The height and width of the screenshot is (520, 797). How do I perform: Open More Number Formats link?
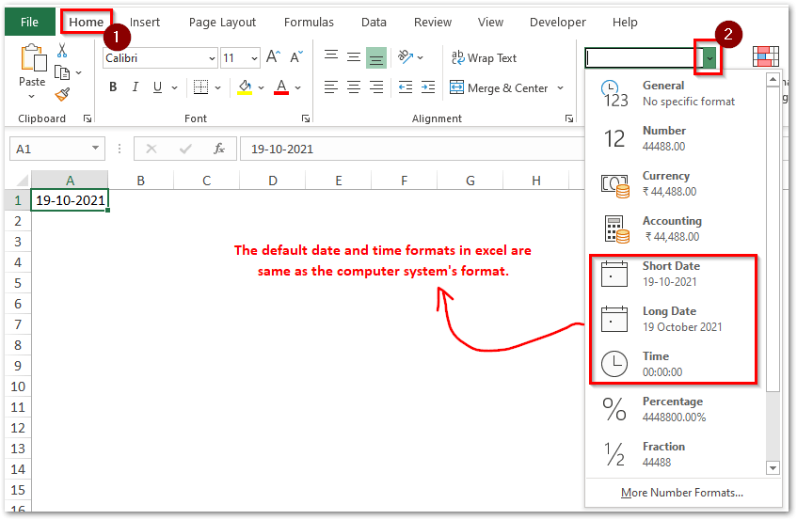(x=681, y=493)
